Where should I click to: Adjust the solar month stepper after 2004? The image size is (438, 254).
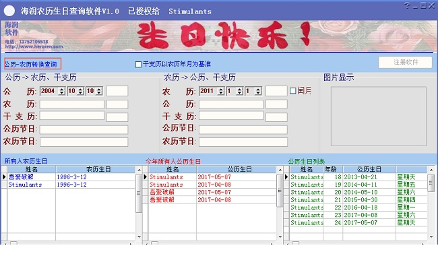tap(80, 91)
